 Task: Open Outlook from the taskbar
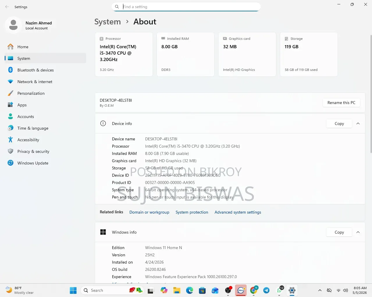(x=215, y=290)
